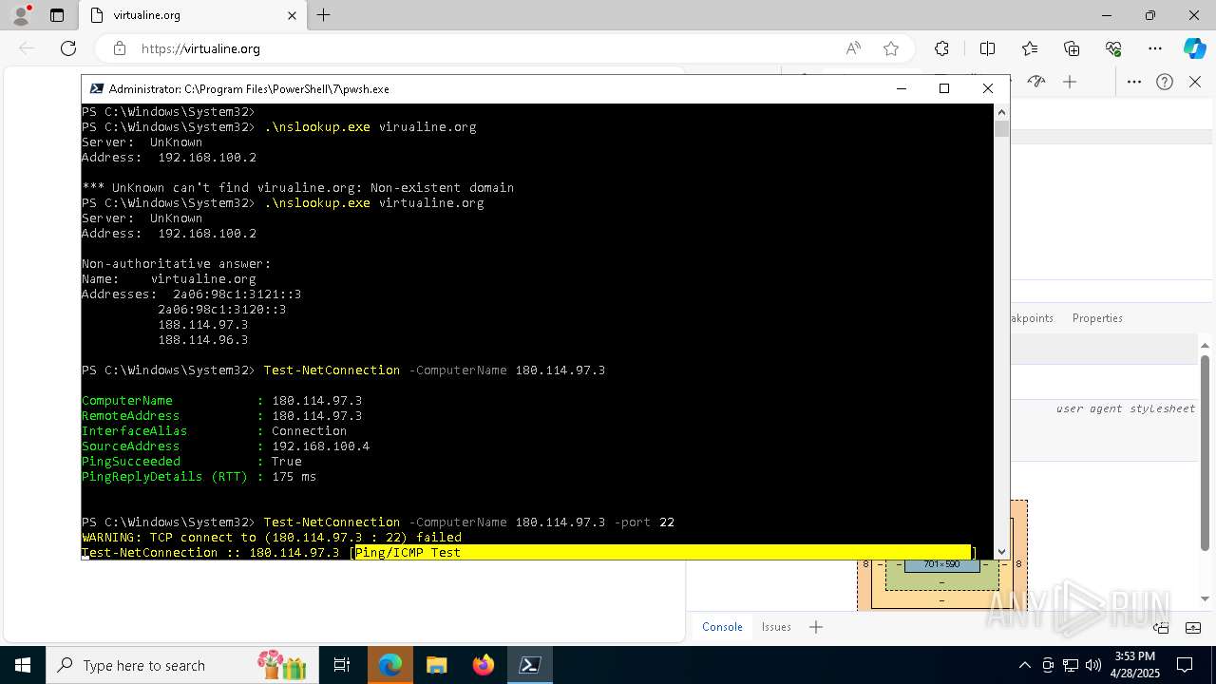Open Collections icon

[1072, 48]
